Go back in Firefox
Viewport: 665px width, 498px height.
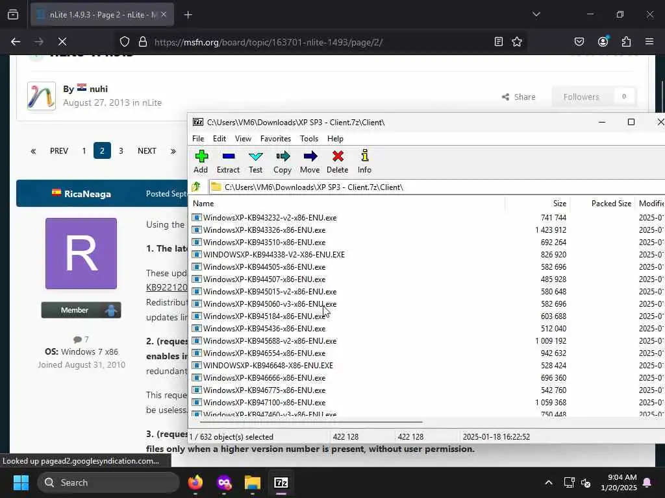coord(16,41)
